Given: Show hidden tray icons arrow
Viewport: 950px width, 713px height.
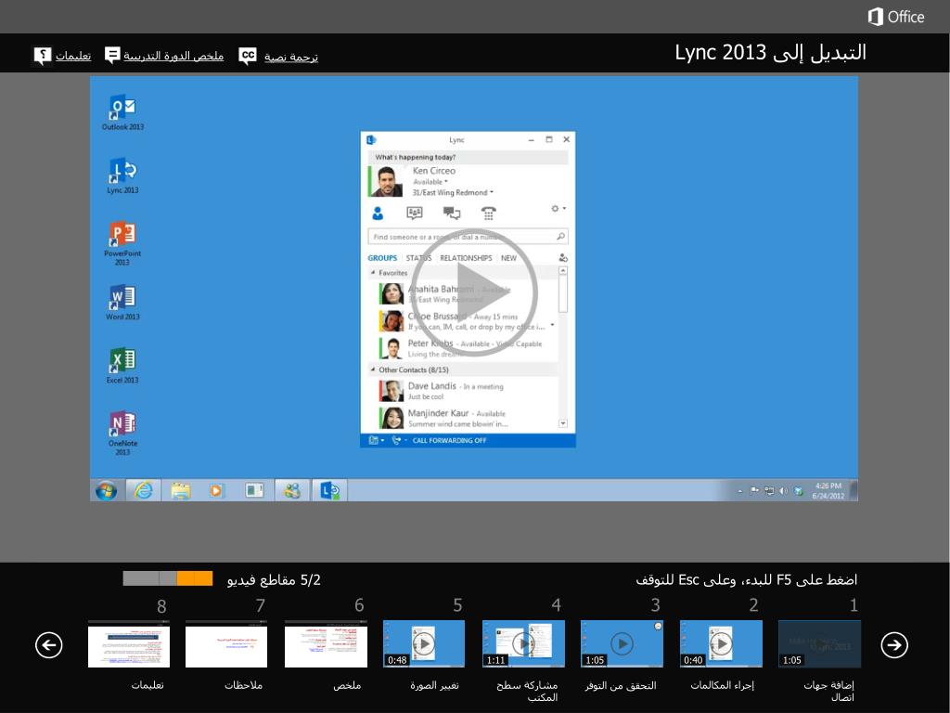Looking at the screenshot, I should [739, 491].
